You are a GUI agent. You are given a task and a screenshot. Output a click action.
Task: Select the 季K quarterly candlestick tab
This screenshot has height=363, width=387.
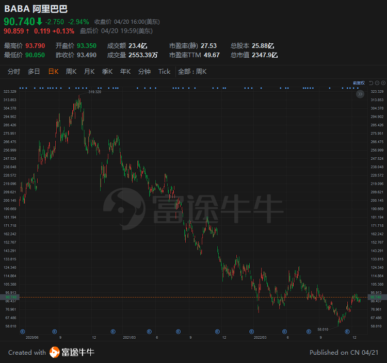(107, 72)
